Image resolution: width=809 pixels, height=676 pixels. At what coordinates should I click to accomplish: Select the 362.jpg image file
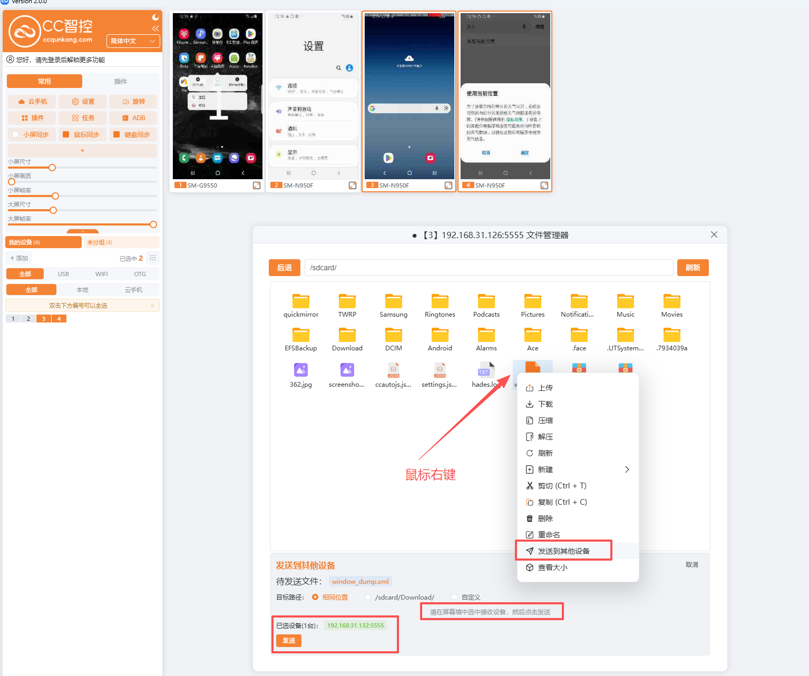pos(300,370)
